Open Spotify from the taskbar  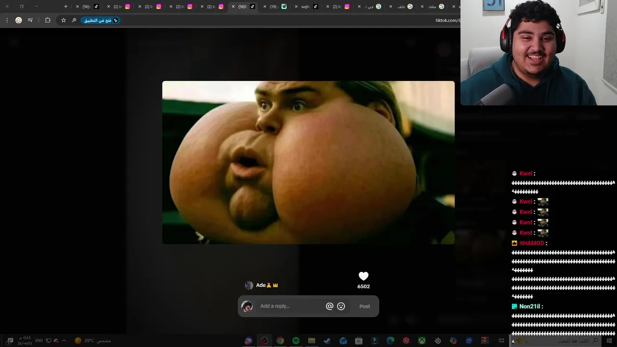(x=296, y=341)
